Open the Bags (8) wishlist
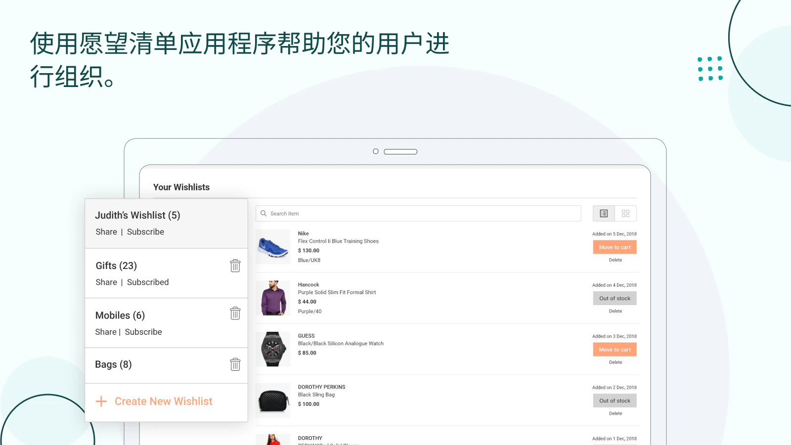791x445 pixels. coord(113,365)
